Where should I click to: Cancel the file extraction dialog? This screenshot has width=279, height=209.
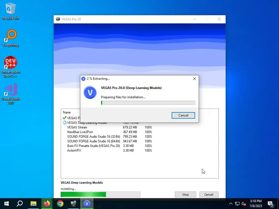[183, 115]
